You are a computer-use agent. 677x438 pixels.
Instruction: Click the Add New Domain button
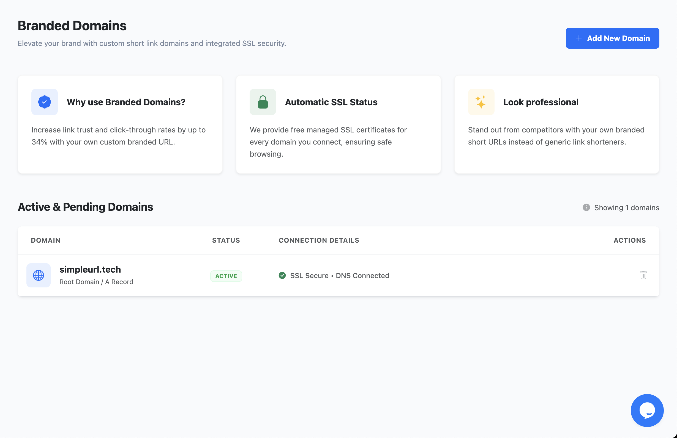point(612,38)
